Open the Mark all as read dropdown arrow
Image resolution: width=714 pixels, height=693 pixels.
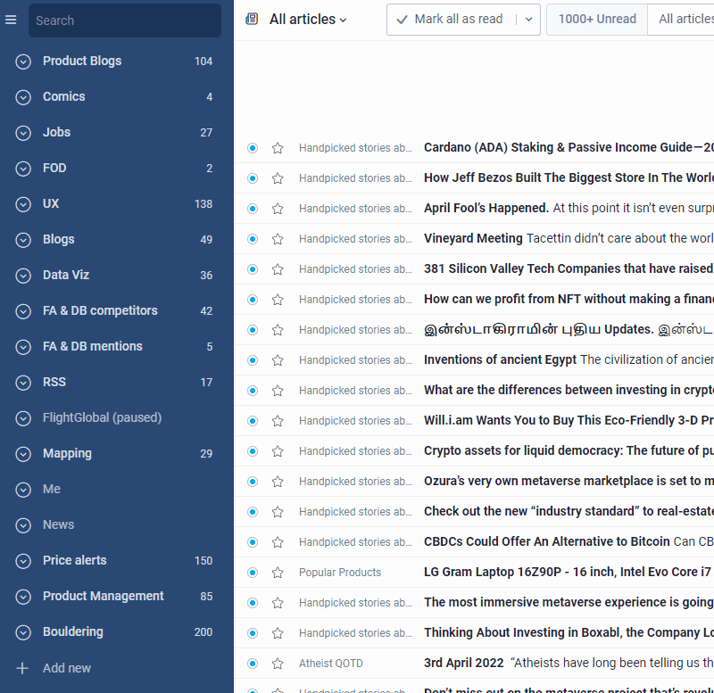(528, 19)
